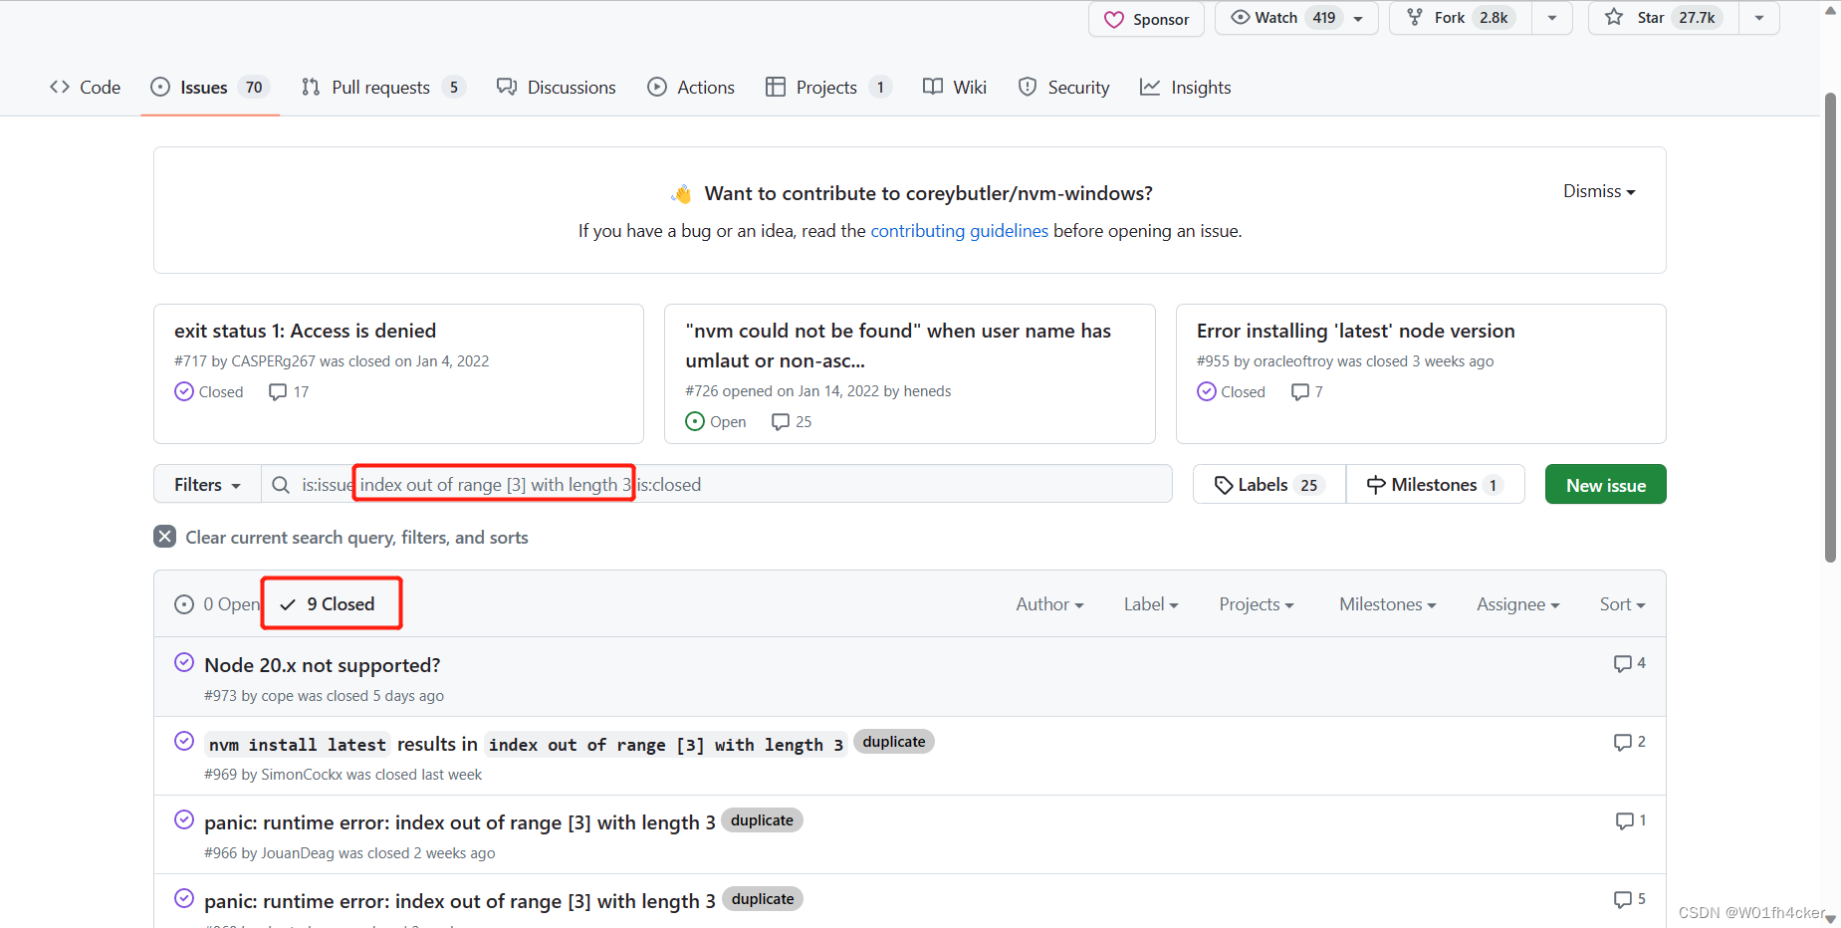Open the Issues tab
The height and width of the screenshot is (928, 1841).
point(210,88)
